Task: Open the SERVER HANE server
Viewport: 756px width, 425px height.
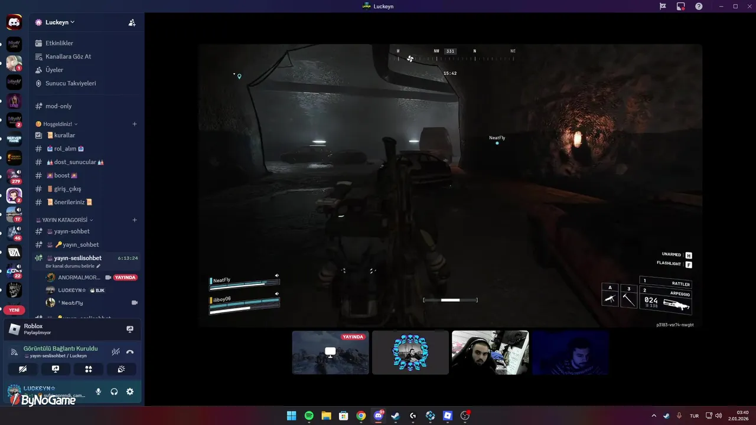Action: click(x=14, y=139)
